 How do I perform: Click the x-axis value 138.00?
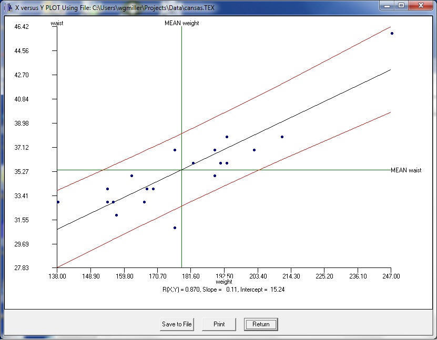point(57,276)
